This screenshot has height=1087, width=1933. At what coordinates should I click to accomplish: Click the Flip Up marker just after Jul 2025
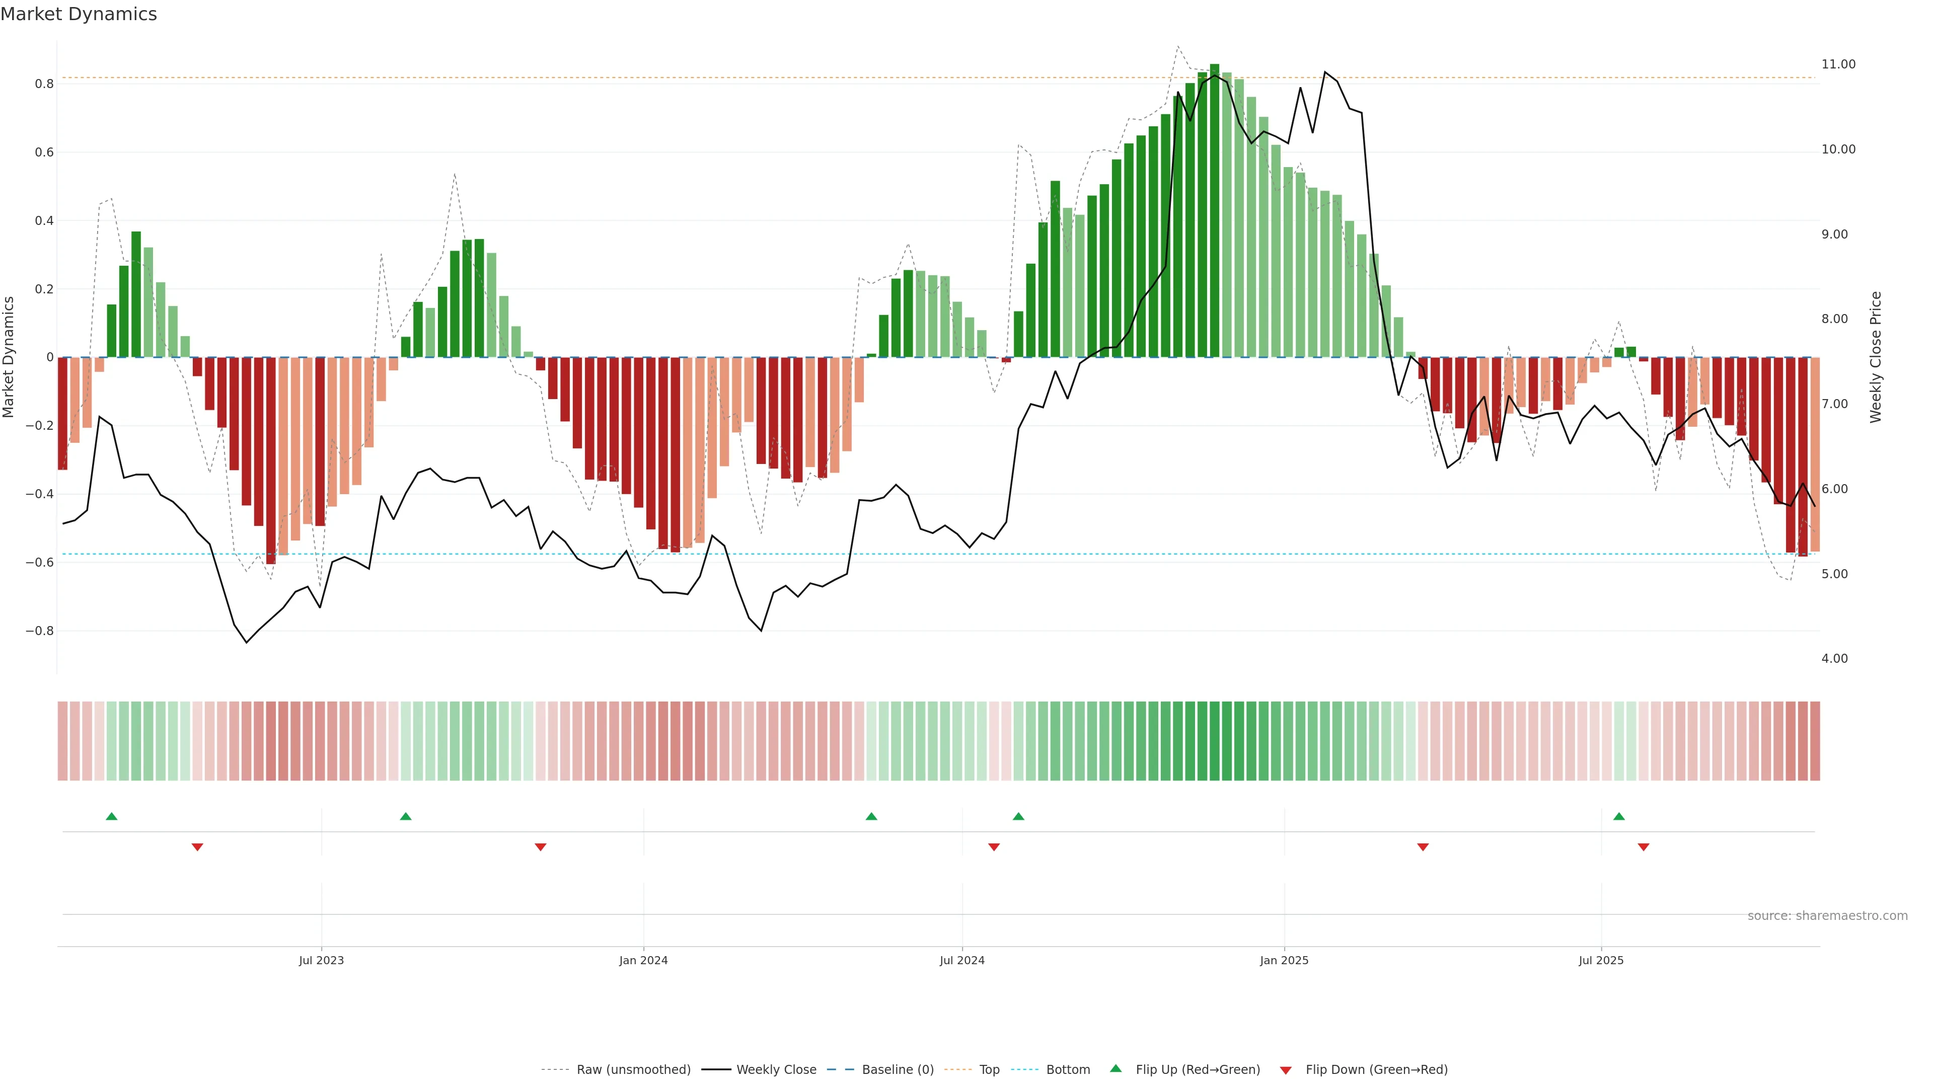tap(1618, 816)
